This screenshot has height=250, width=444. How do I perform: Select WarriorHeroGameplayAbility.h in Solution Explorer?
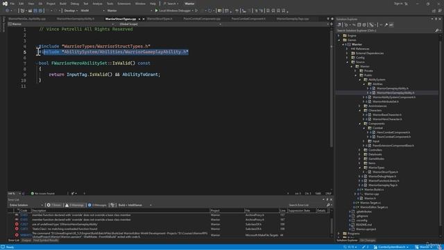[x=395, y=92]
